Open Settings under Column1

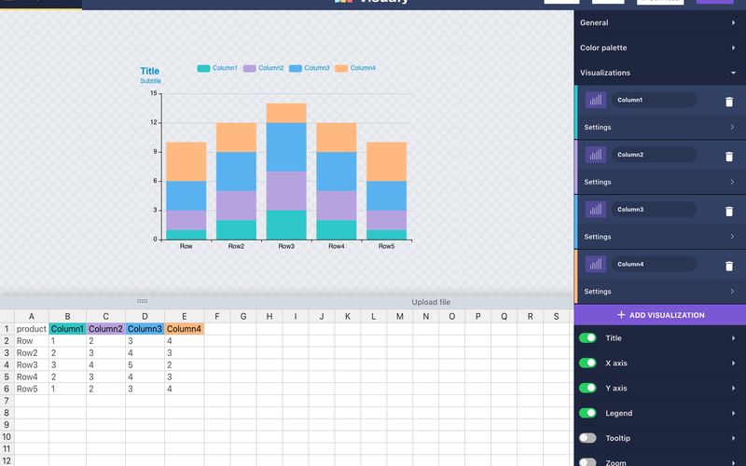click(659, 127)
